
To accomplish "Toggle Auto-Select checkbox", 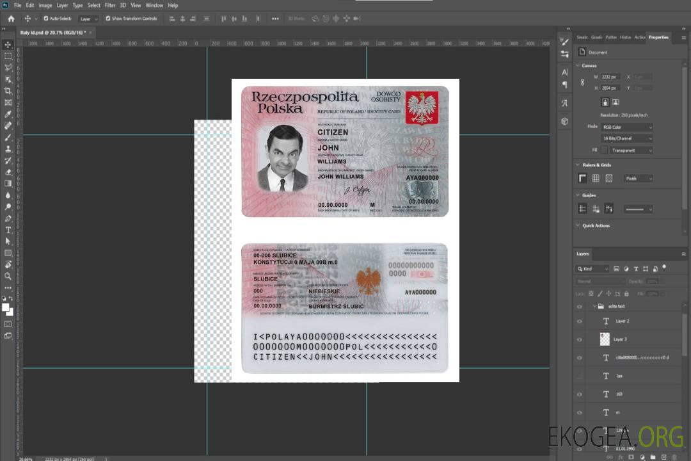I will click(46, 19).
